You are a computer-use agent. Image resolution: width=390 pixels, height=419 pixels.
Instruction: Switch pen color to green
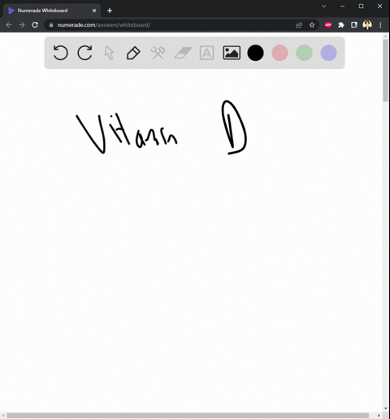[x=304, y=53]
